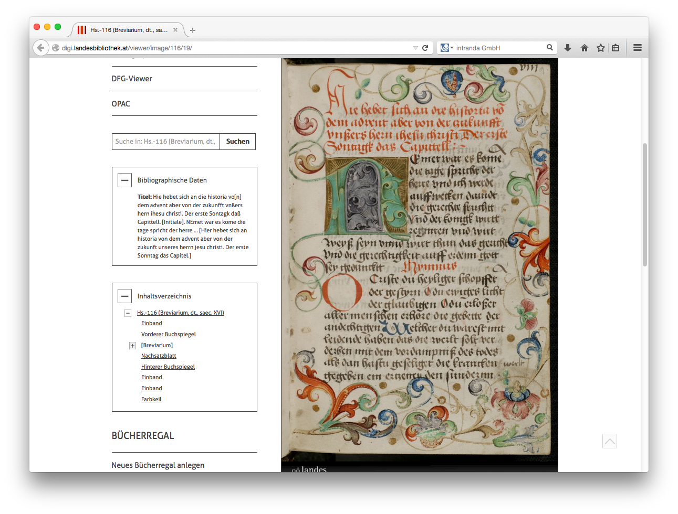Reload the page with the refresh icon

pyautogui.click(x=425, y=48)
